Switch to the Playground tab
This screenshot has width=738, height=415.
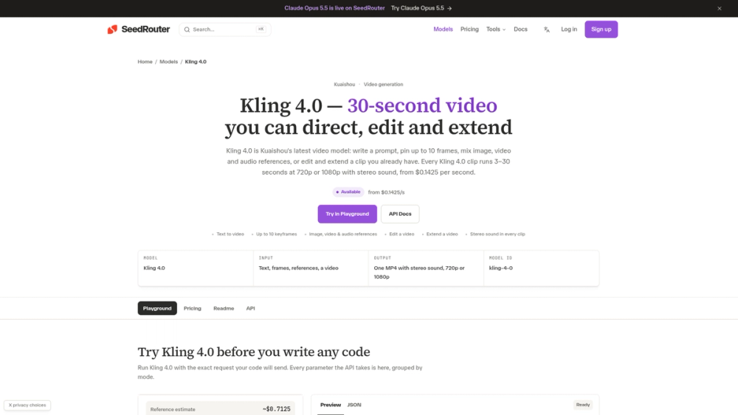pos(157,308)
